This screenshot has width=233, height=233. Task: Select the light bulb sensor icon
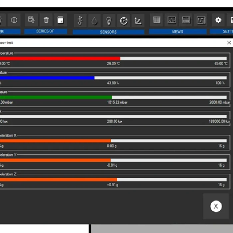109,20
